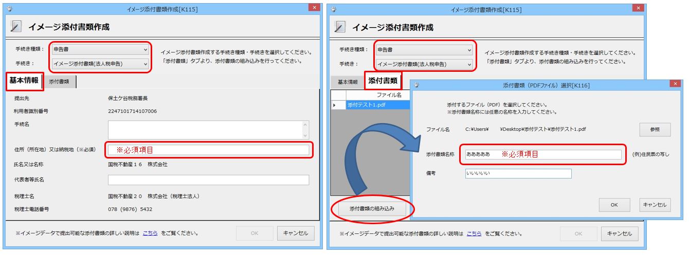Click phone number 078 (9876) 5432
Screen dimensions: 689x257
pos(130,209)
